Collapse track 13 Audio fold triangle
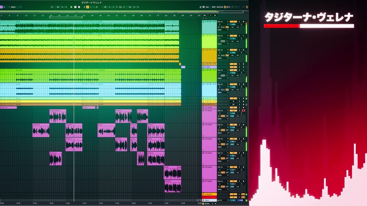This screenshot has width=367, height=206. tap(203, 125)
